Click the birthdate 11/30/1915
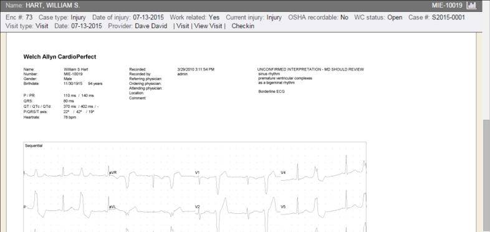Viewport: 490px width, 232px height. point(73,84)
